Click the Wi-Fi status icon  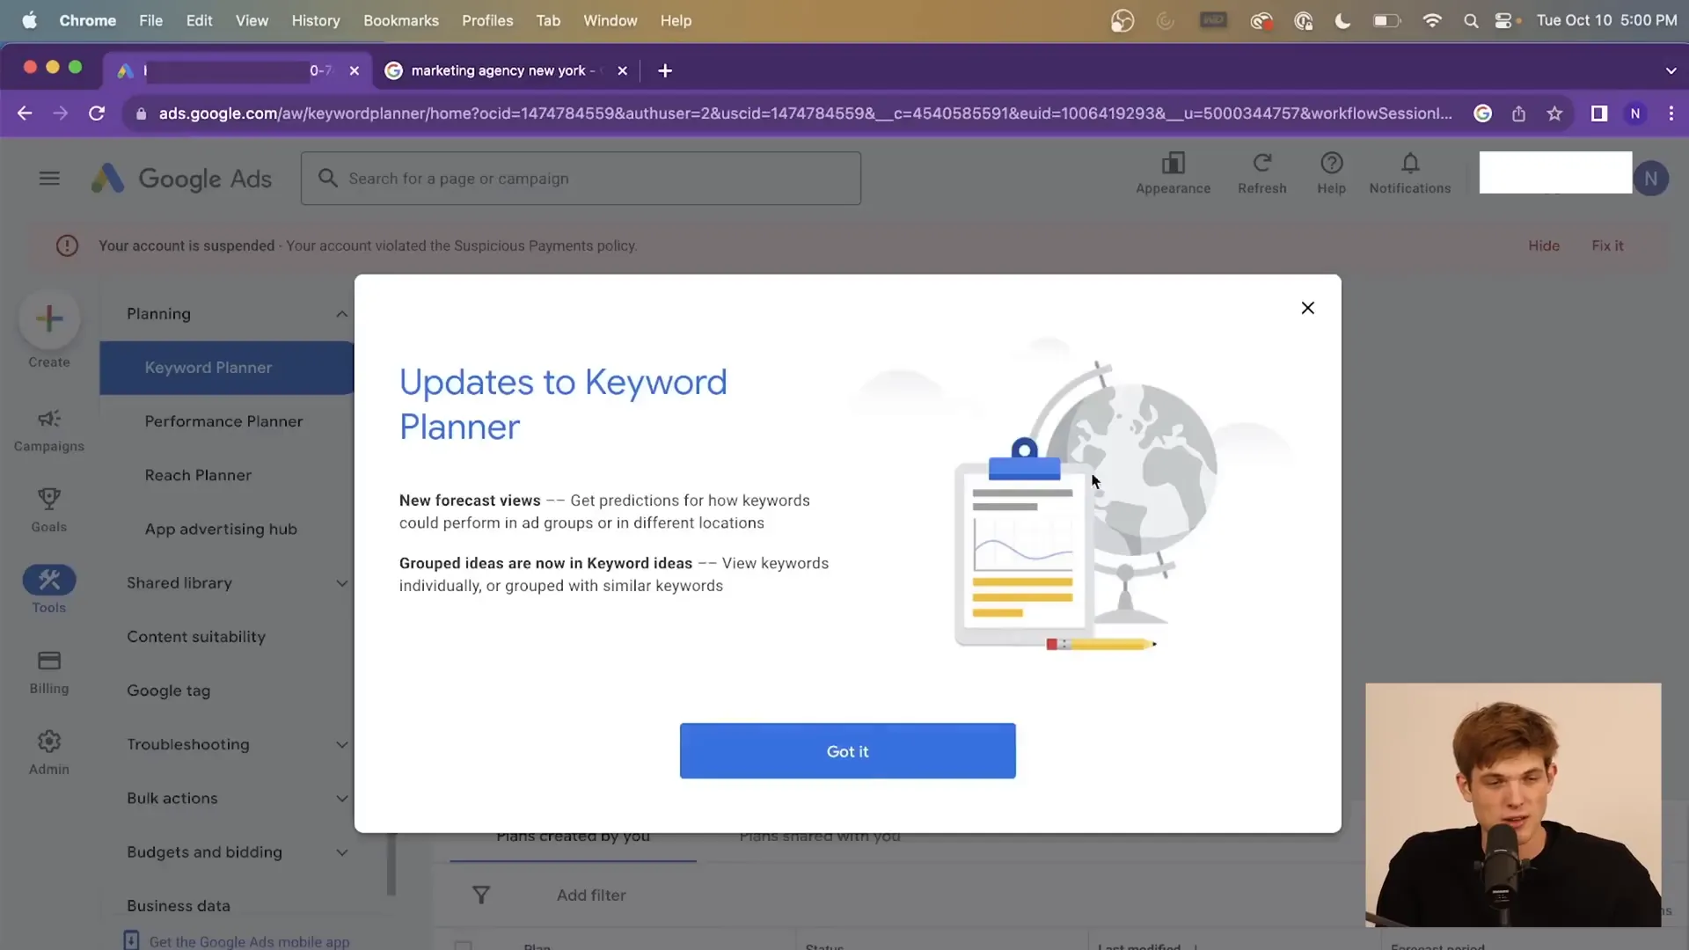pyautogui.click(x=1432, y=20)
